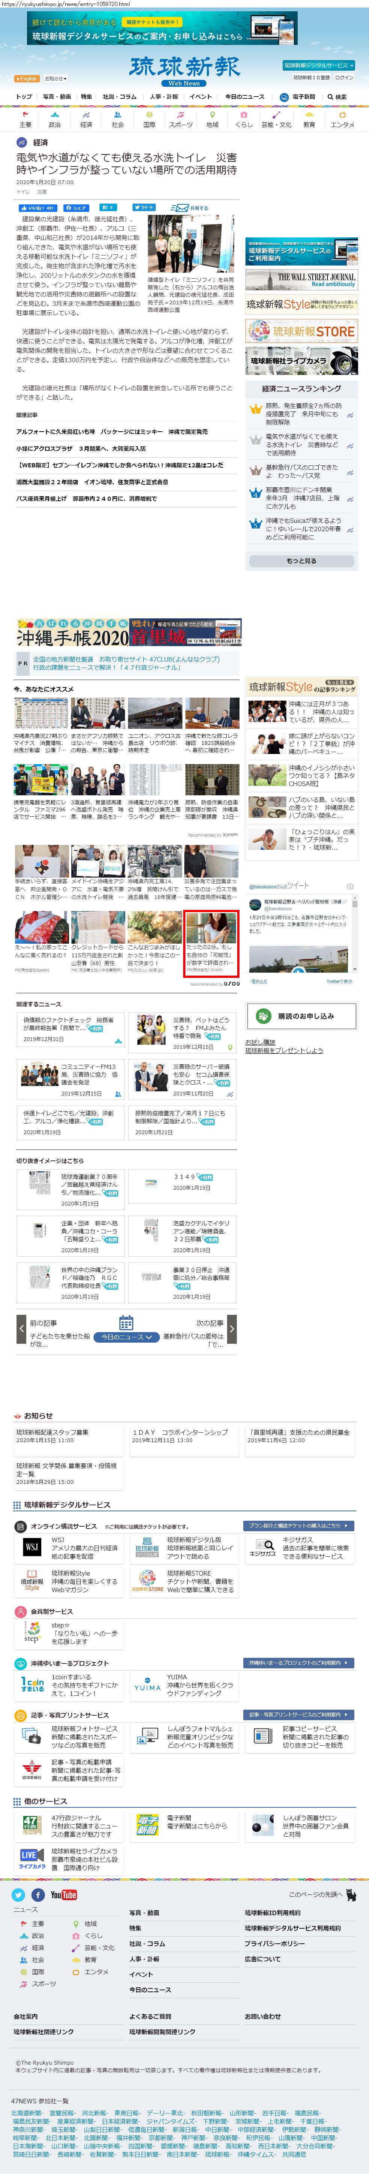
Task: Click the WSJ logo in digital services
Action: tap(32, 1547)
